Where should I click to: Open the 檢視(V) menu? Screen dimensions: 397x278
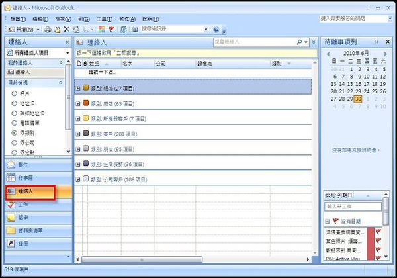(x=63, y=19)
